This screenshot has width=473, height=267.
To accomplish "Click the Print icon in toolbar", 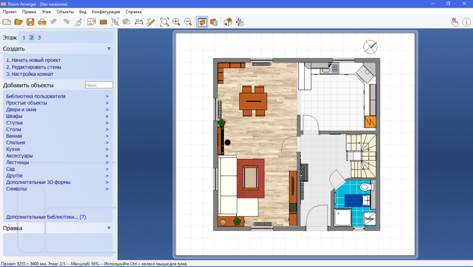I will 42,22.
